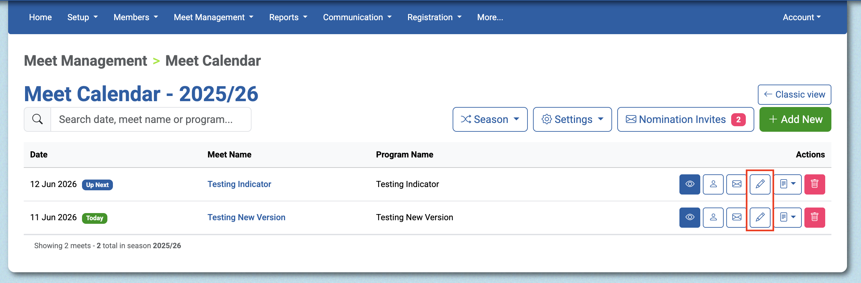Image resolution: width=861 pixels, height=283 pixels.
Task: Click the Date column header
Action: [x=39, y=155]
